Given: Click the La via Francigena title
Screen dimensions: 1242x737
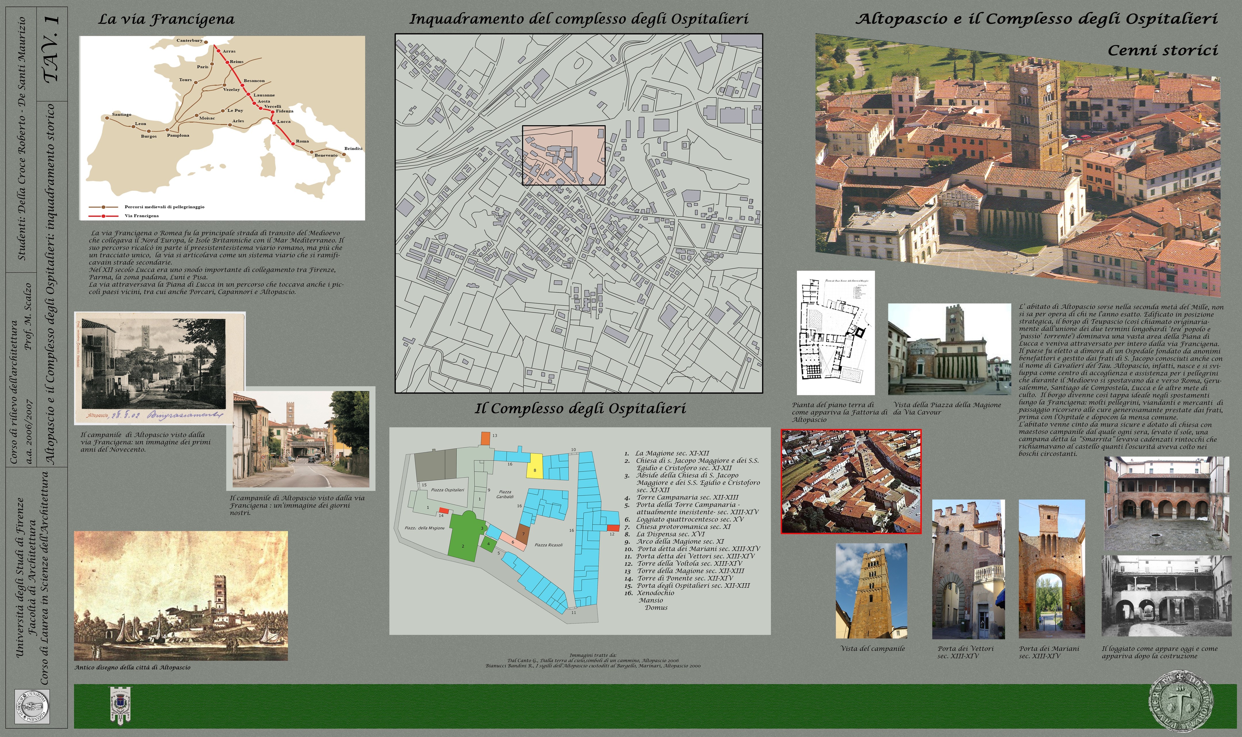Looking at the screenshot, I should click(x=166, y=19).
